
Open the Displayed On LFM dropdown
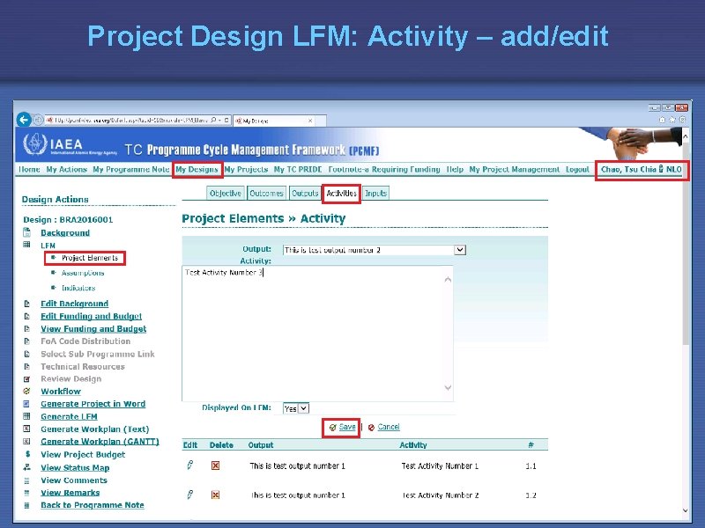coord(294,407)
